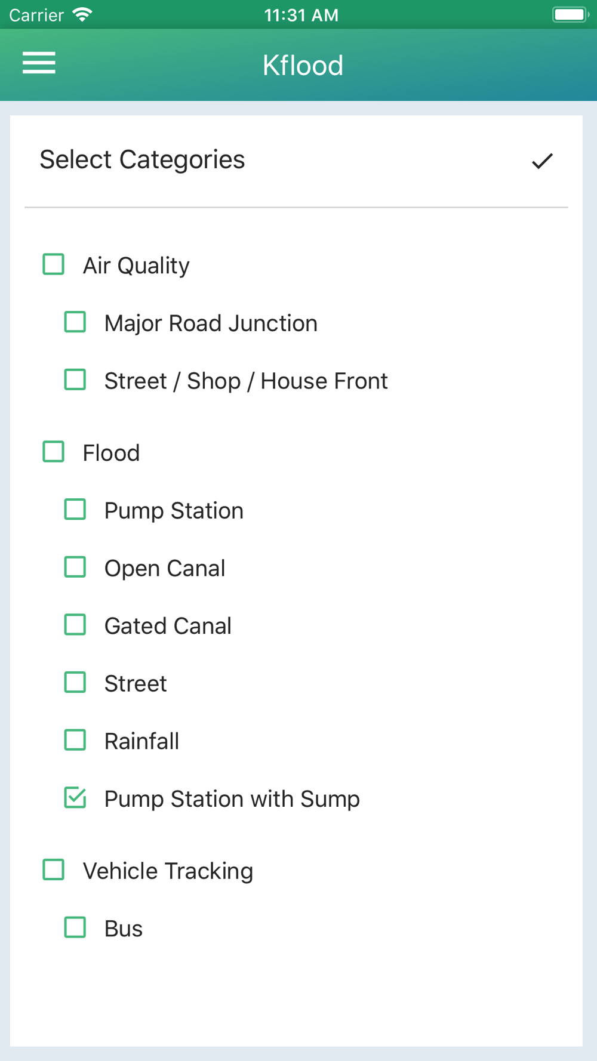Select the Flood parent checkbox
This screenshot has height=1061, width=597.
(x=54, y=452)
